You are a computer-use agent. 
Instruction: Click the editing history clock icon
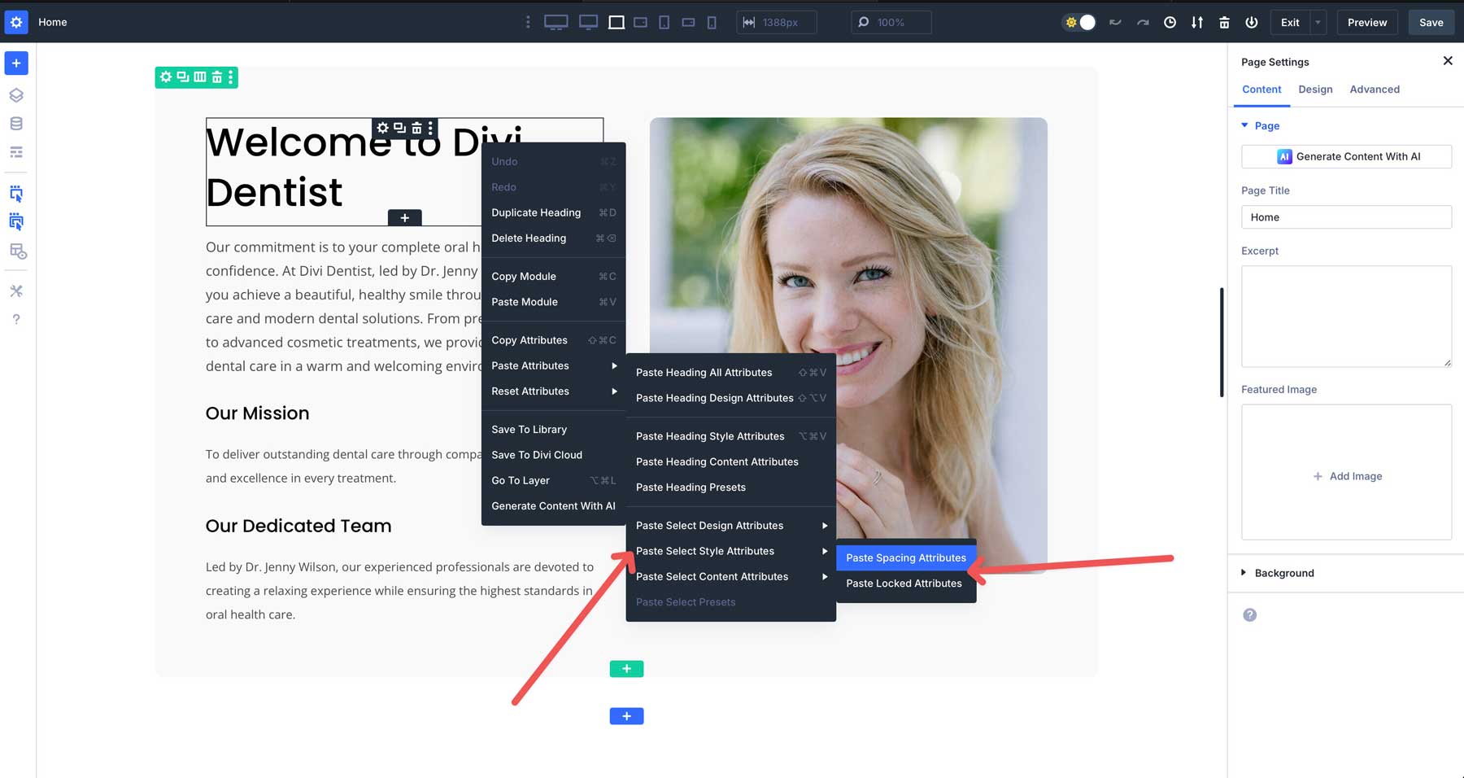click(1170, 22)
